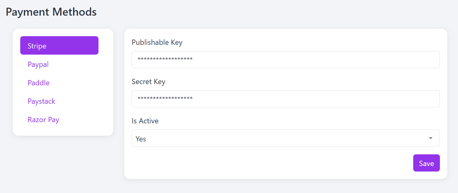Viewport: 458px width, 193px height.
Task: Open the Is Active dropdown
Action: [x=286, y=138]
